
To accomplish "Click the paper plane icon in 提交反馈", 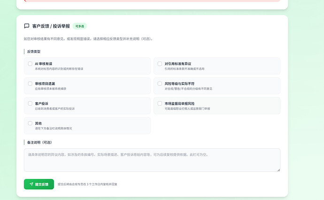I will pos(31,184).
